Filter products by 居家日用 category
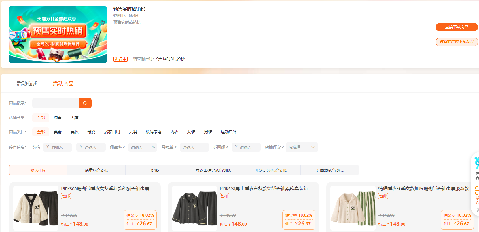The height and width of the screenshot is (232, 479). (112, 132)
